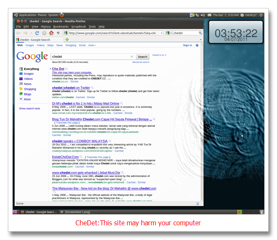The height and width of the screenshot is (240, 277).
Task: Open Google settings gear icon
Action: point(197,45)
